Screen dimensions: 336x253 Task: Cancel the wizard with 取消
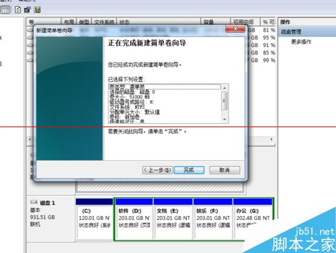click(x=224, y=170)
